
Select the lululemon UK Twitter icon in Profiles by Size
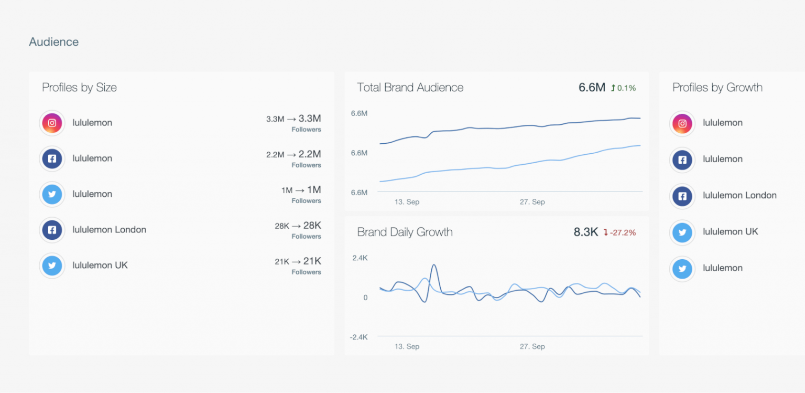click(52, 265)
